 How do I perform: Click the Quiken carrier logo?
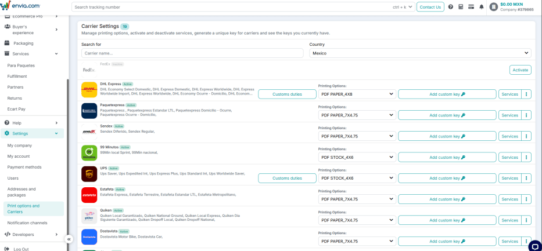pyautogui.click(x=89, y=216)
